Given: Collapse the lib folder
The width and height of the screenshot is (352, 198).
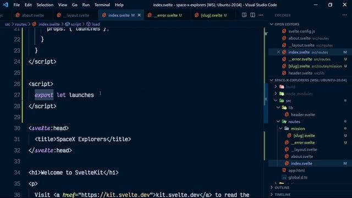Looking at the screenshot, I should tap(278, 108).
